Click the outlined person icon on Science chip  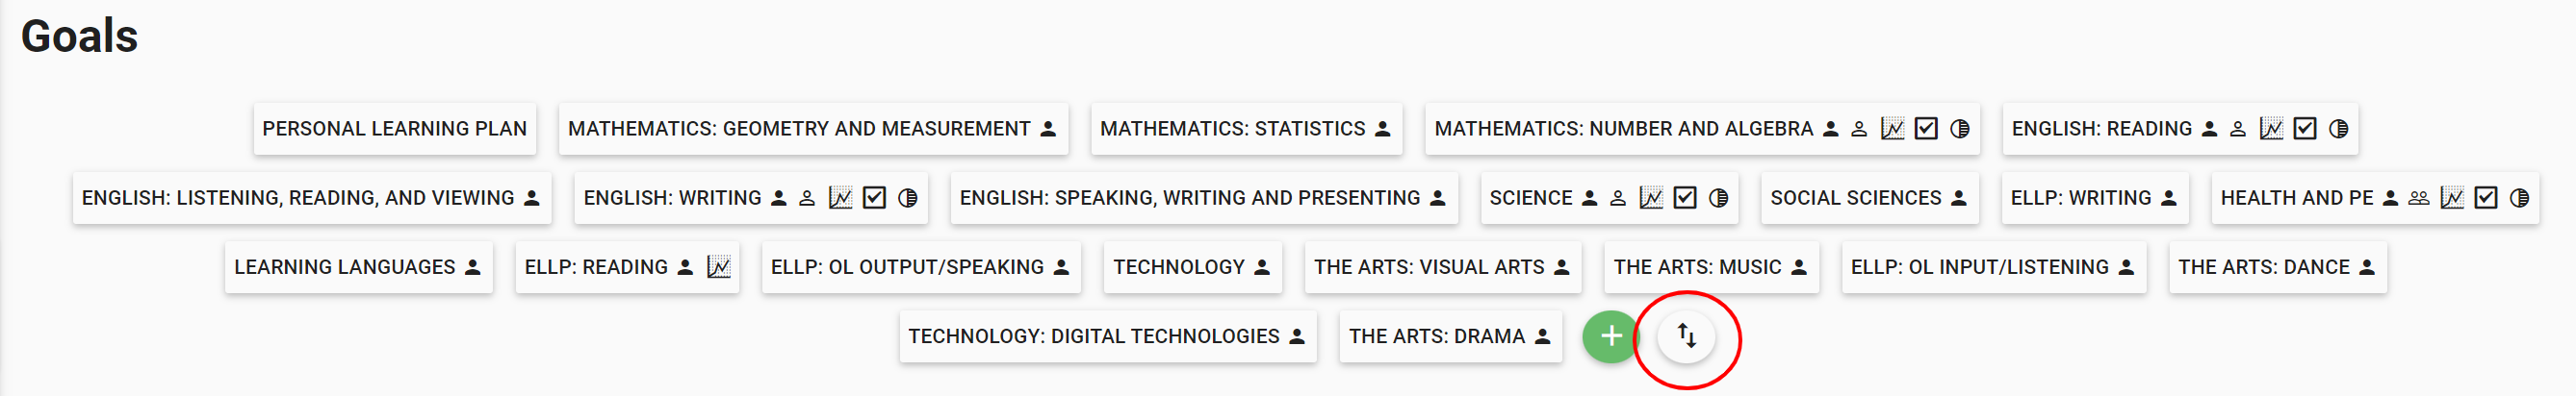[x=1618, y=199]
